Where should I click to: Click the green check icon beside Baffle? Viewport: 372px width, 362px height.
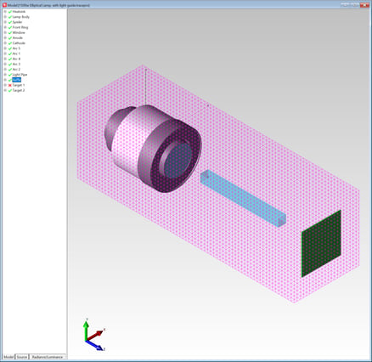tap(10, 80)
